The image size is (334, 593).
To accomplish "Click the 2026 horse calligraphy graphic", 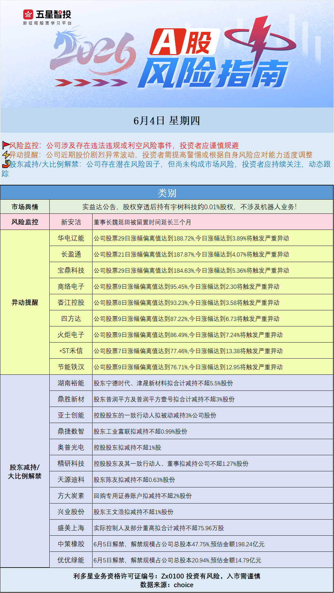I will pyautogui.click(x=93, y=52).
